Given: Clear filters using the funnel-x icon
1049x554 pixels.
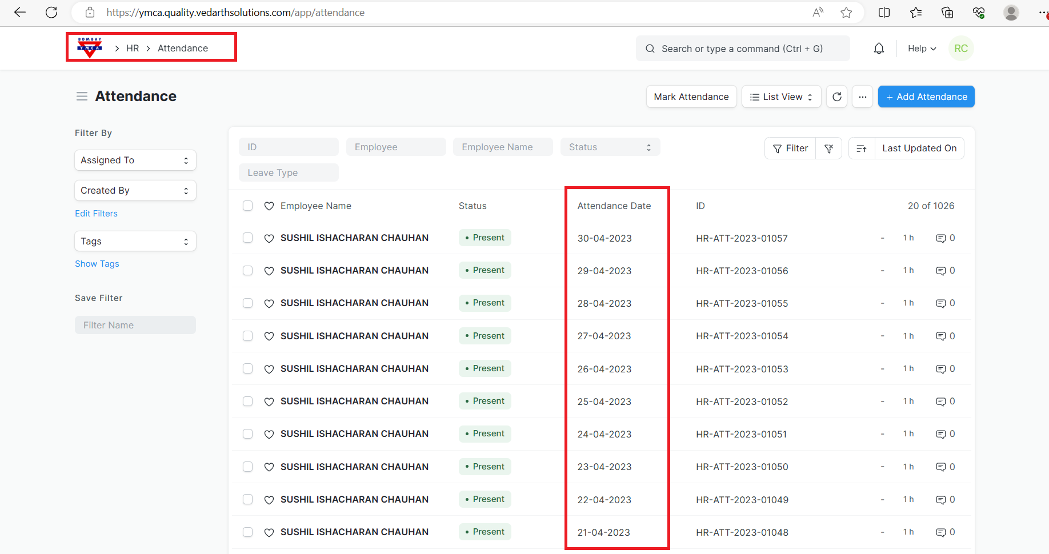Looking at the screenshot, I should click(x=828, y=148).
